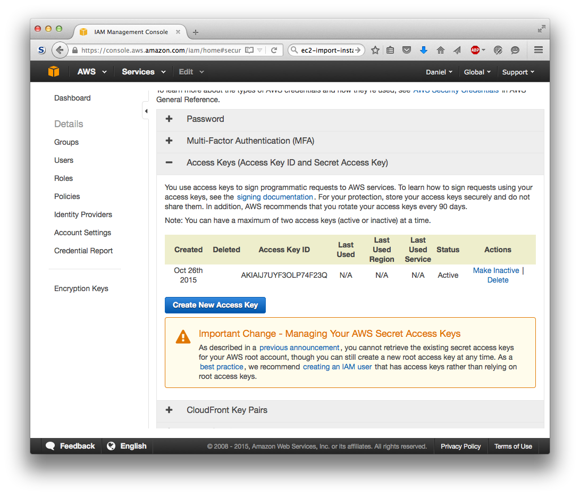Open Account Settings in the sidebar
This screenshot has width=580, height=496.
pos(82,233)
